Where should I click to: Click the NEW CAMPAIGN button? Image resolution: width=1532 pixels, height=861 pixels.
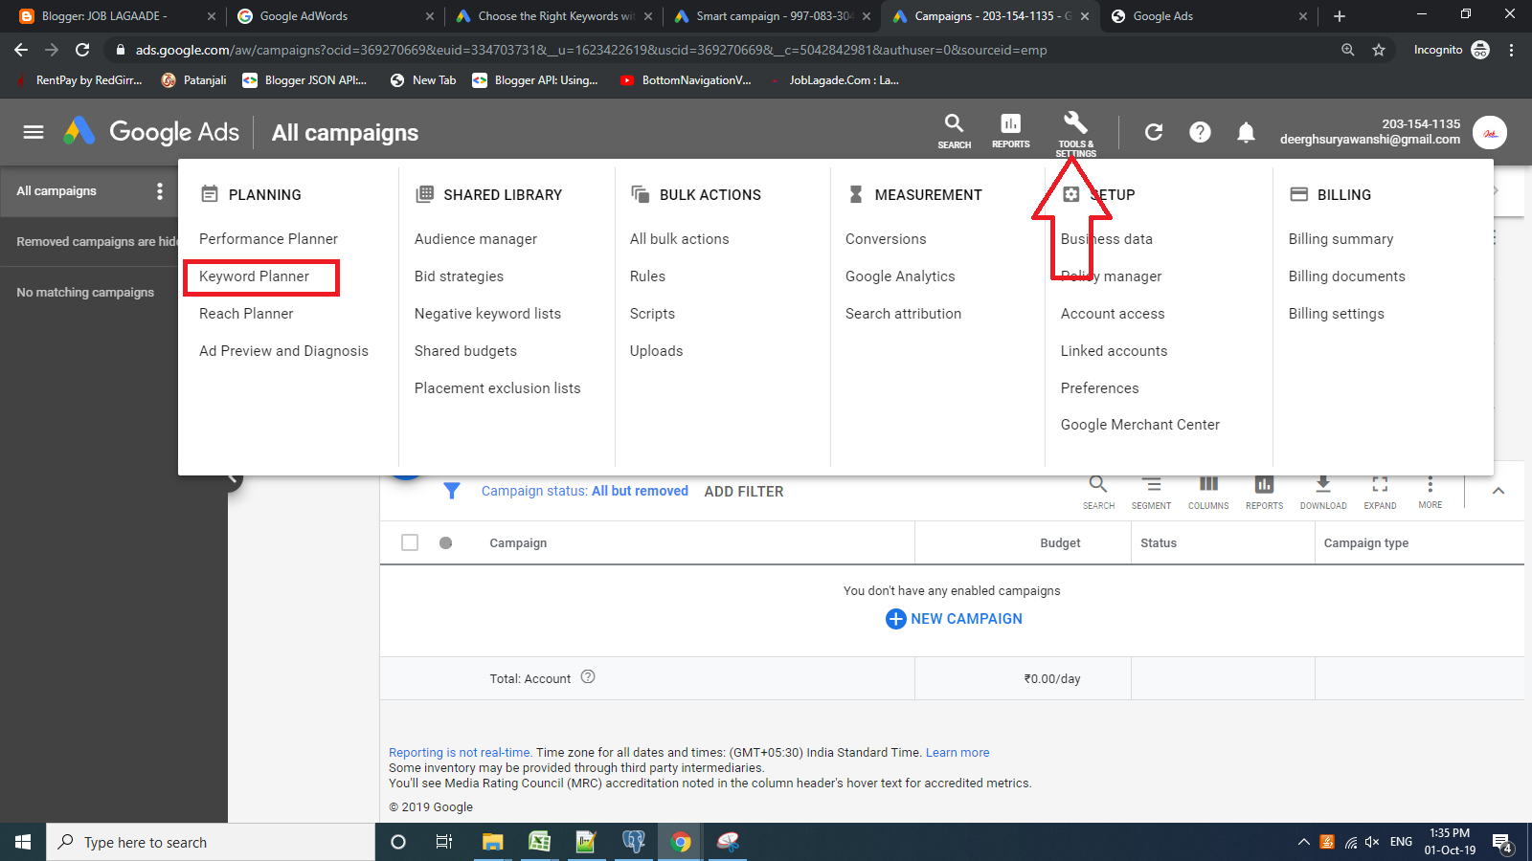coord(954,619)
